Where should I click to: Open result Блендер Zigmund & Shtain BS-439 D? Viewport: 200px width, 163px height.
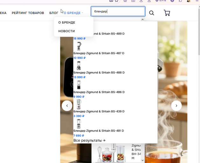99,111
